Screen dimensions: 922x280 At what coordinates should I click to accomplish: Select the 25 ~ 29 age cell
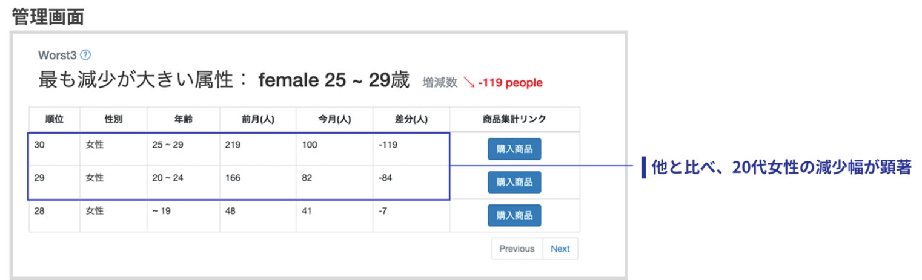pos(168,145)
